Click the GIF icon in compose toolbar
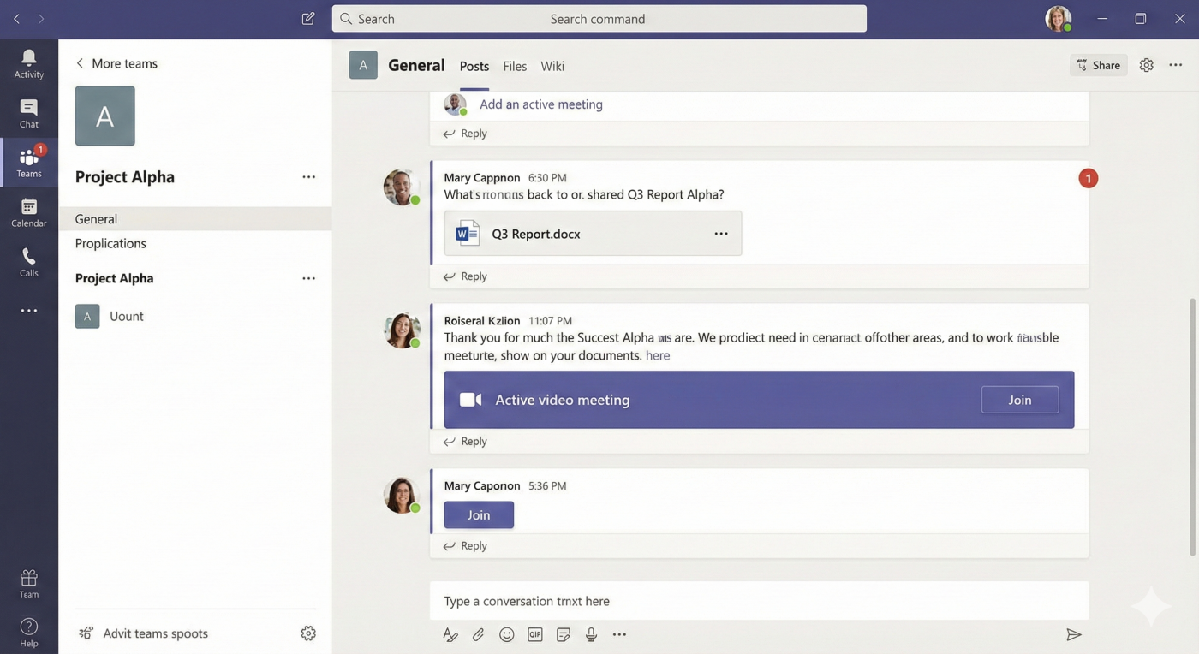Image resolution: width=1199 pixels, height=654 pixels. [535, 634]
